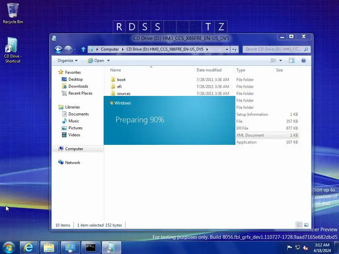Select the Setup Information row

pos(267,114)
